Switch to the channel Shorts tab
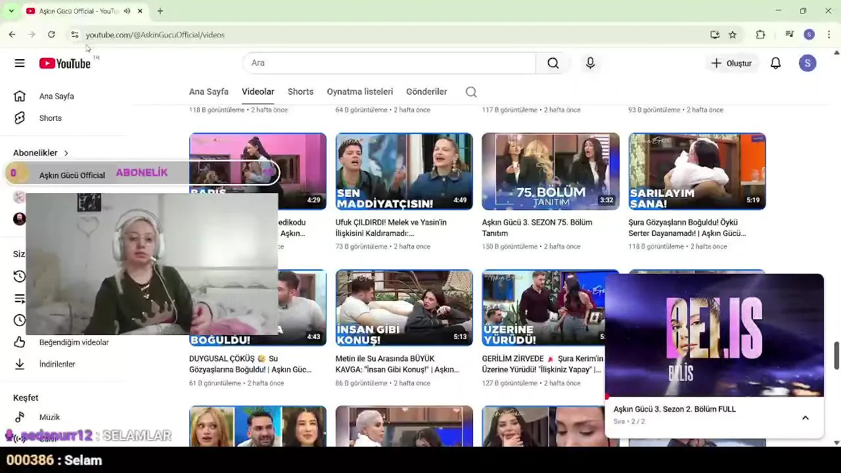Screen dimensions: 841x473 tap(300, 92)
